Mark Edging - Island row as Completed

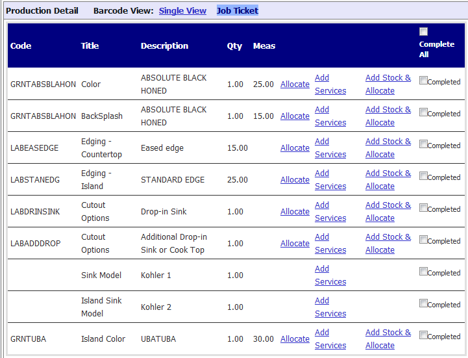(423, 177)
